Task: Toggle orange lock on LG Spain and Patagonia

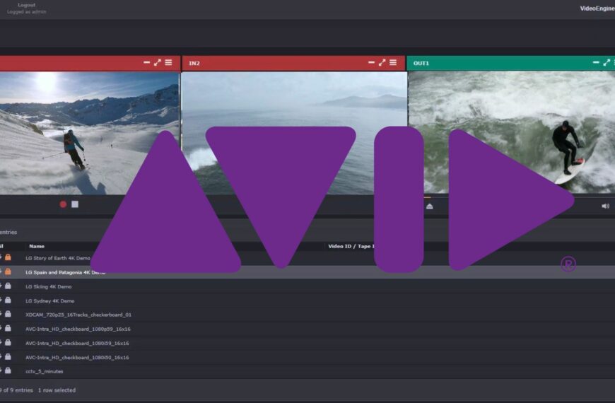Action: 8,271
